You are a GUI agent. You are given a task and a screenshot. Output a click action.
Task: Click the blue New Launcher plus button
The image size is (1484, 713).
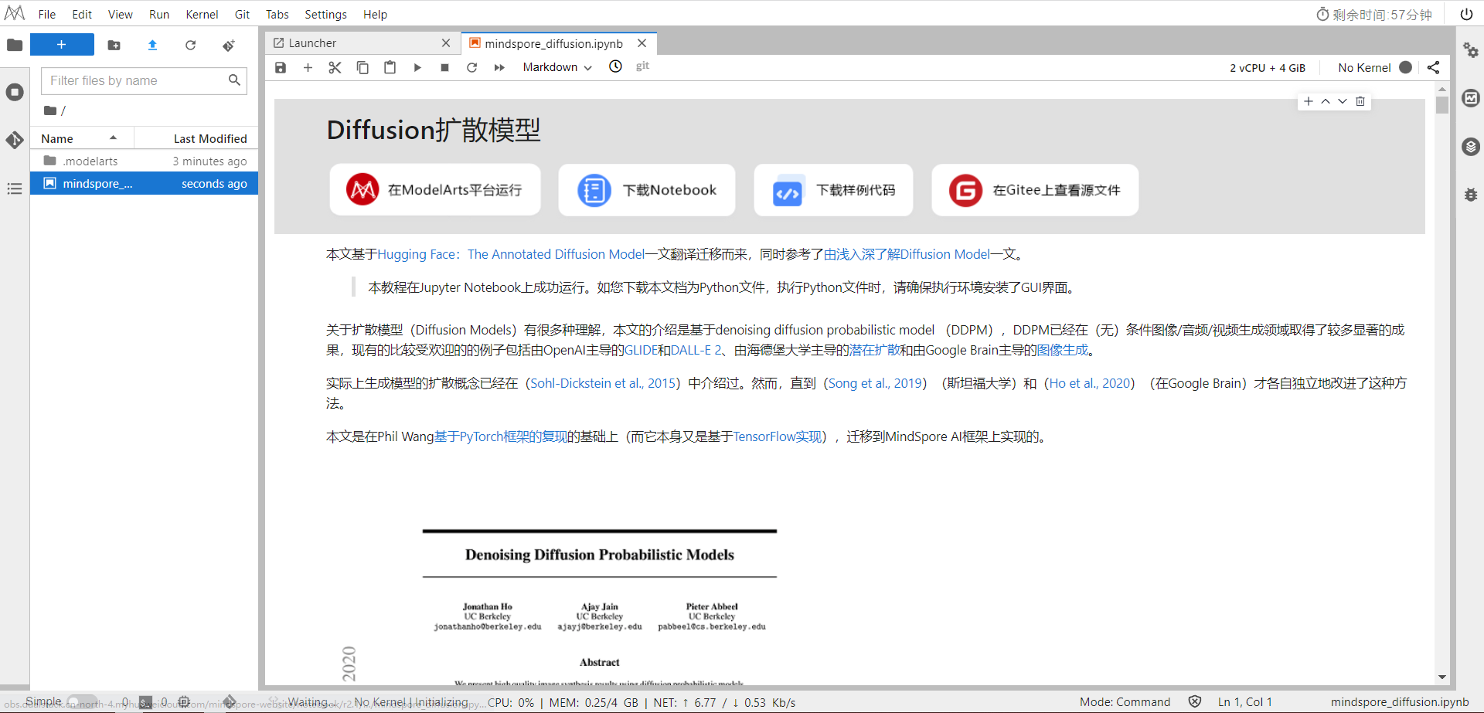[62, 45]
